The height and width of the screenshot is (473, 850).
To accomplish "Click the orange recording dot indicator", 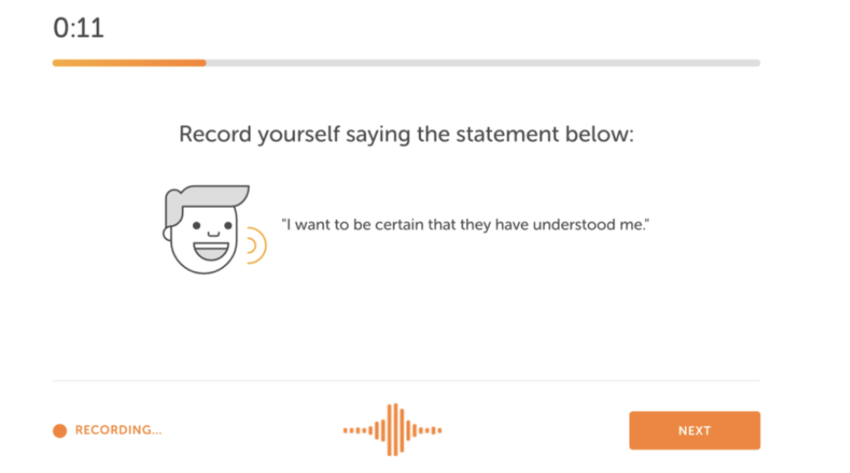I will tap(59, 431).
